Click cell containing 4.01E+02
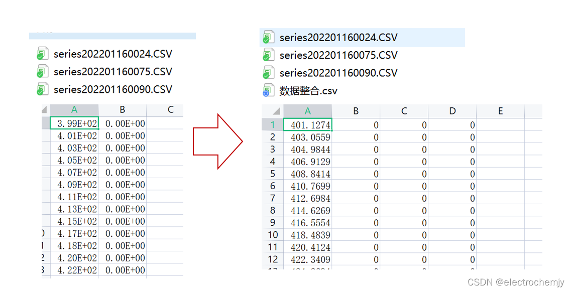The height and width of the screenshot is (292, 572). [x=74, y=135]
